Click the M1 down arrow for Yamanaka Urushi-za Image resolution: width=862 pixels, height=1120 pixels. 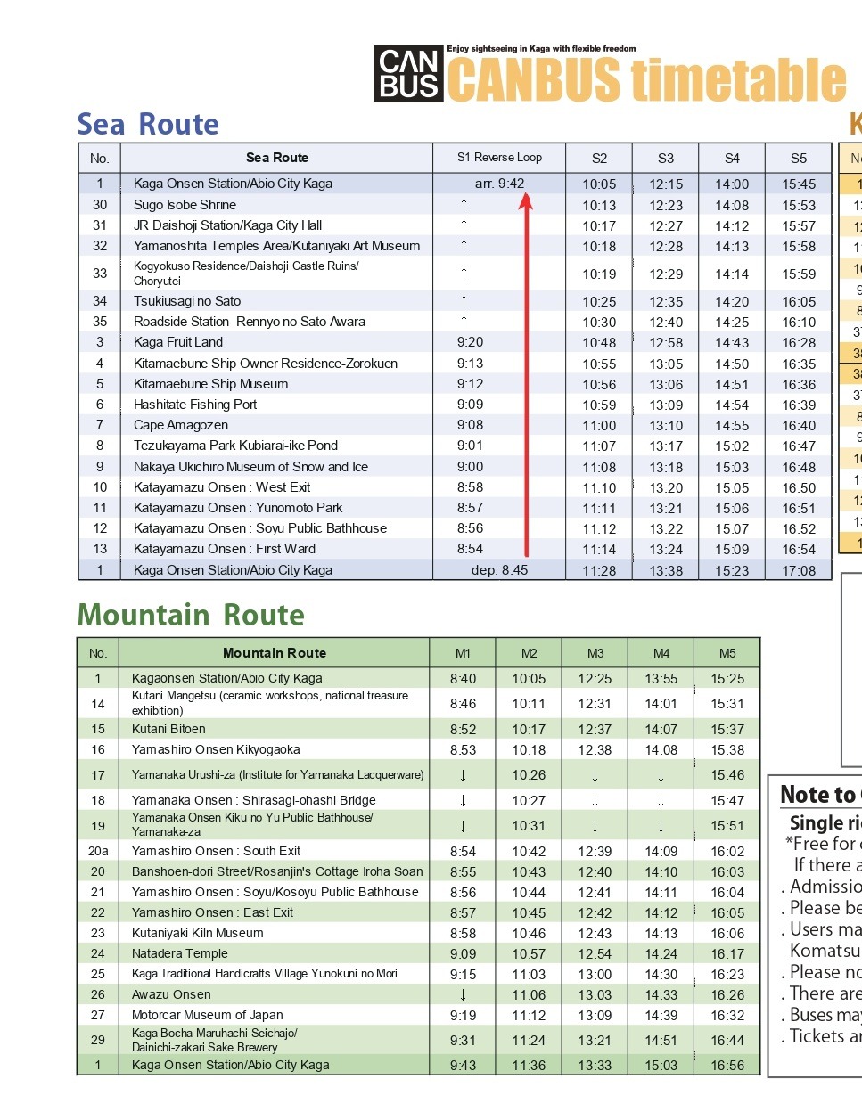pyautogui.click(x=463, y=775)
